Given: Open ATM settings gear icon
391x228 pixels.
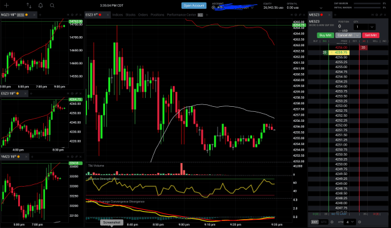Looking at the screenshot, I should pyautogui.click(x=359, y=222).
